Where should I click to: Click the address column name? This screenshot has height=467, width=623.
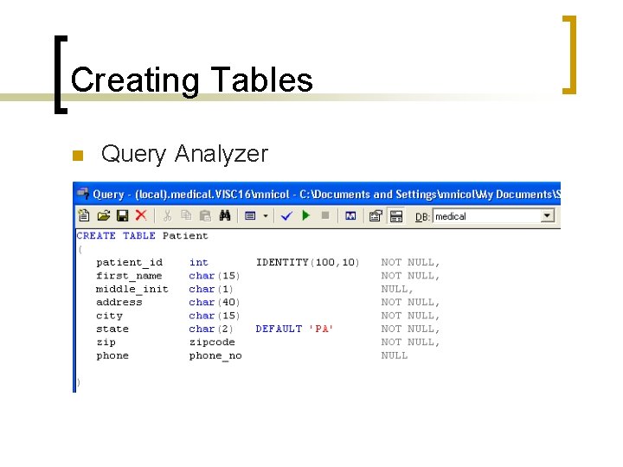point(119,302)
